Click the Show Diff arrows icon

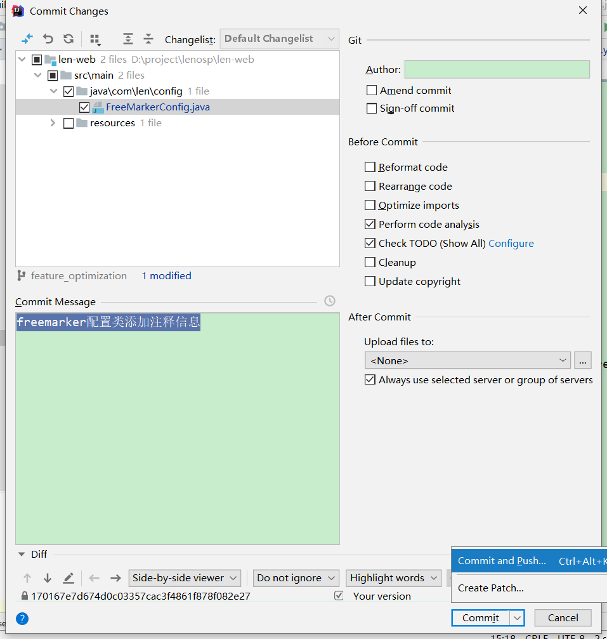point(27,39)
